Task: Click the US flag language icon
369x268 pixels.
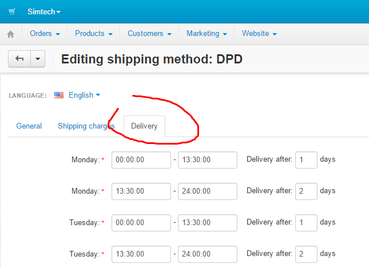Action: pyautogui.click(x=59, y=95)
